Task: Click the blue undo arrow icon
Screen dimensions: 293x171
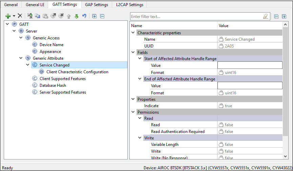Action: click(84, 16)
